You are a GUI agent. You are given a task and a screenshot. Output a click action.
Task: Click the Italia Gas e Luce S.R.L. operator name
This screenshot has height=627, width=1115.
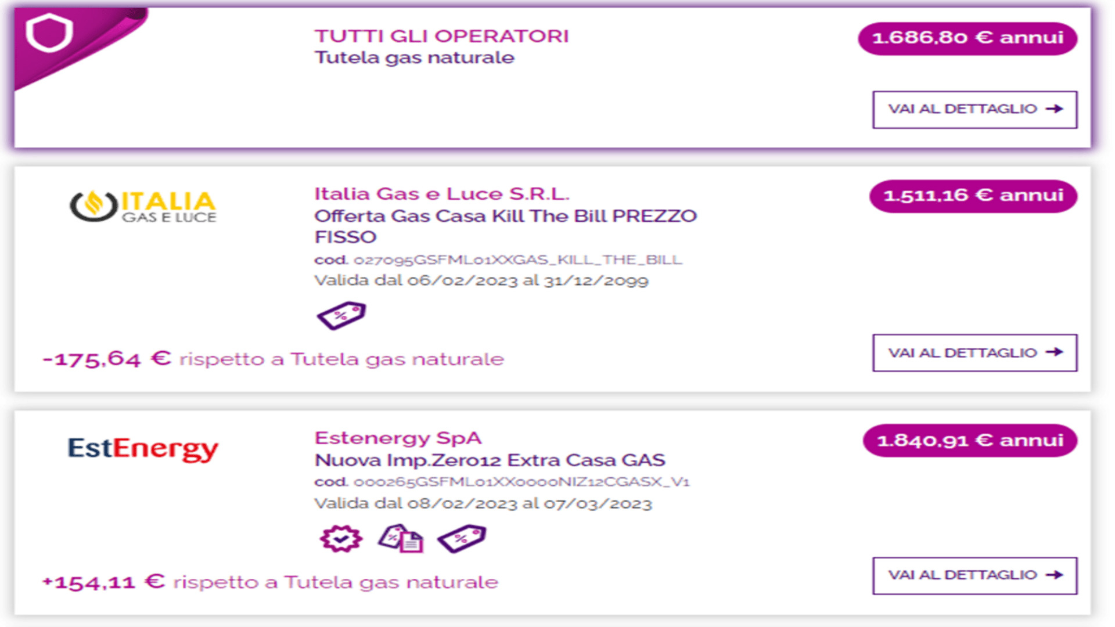tap(441, 194)
